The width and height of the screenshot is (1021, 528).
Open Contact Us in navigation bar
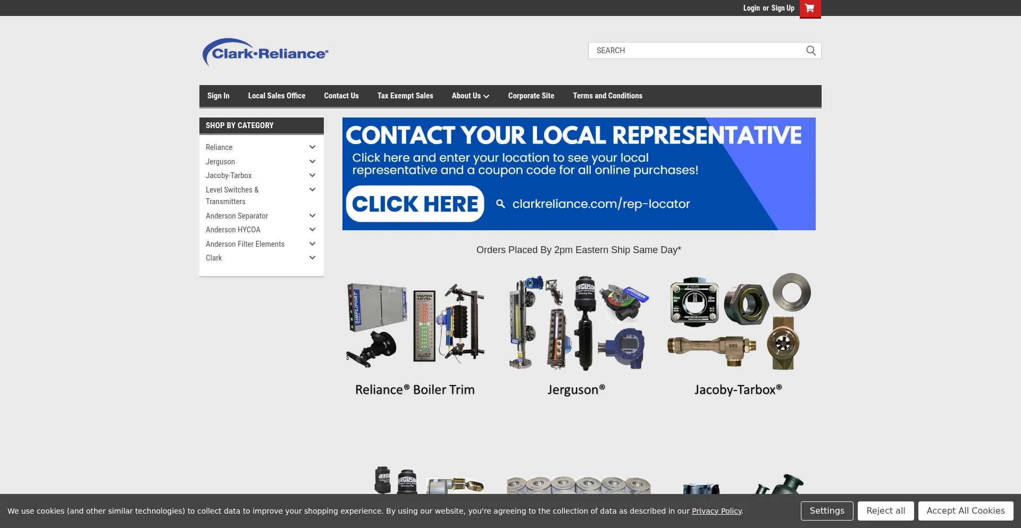tap(341, 96)
